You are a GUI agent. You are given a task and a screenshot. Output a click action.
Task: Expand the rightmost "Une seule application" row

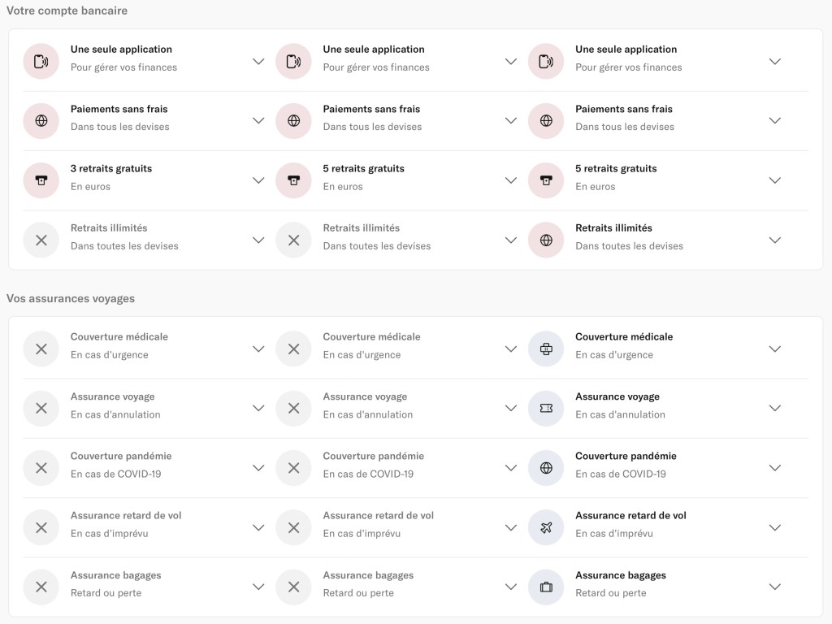click(775, 61)
